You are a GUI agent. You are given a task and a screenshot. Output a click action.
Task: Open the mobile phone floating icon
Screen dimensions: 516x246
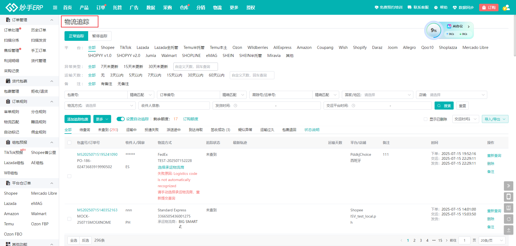click(x=508, y=197)
